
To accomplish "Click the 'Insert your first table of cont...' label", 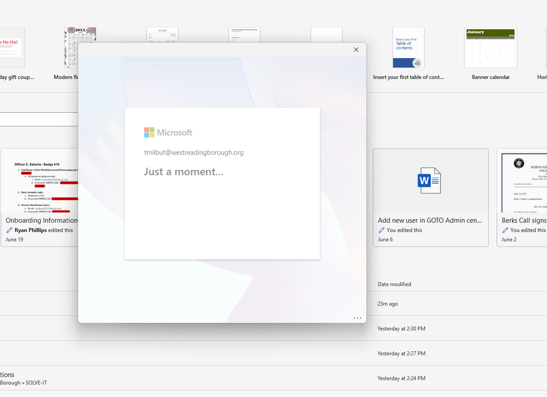I will (408, 77).
